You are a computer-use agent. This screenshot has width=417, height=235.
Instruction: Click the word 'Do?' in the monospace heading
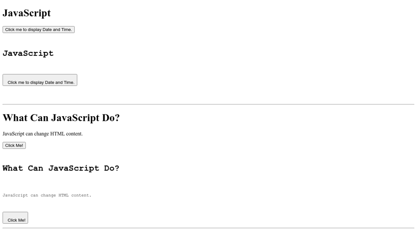tap(112, 168)
